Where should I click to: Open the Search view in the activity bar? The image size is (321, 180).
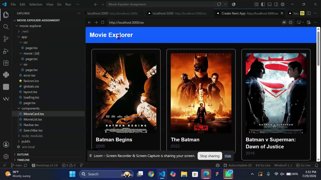click(6, 27)
